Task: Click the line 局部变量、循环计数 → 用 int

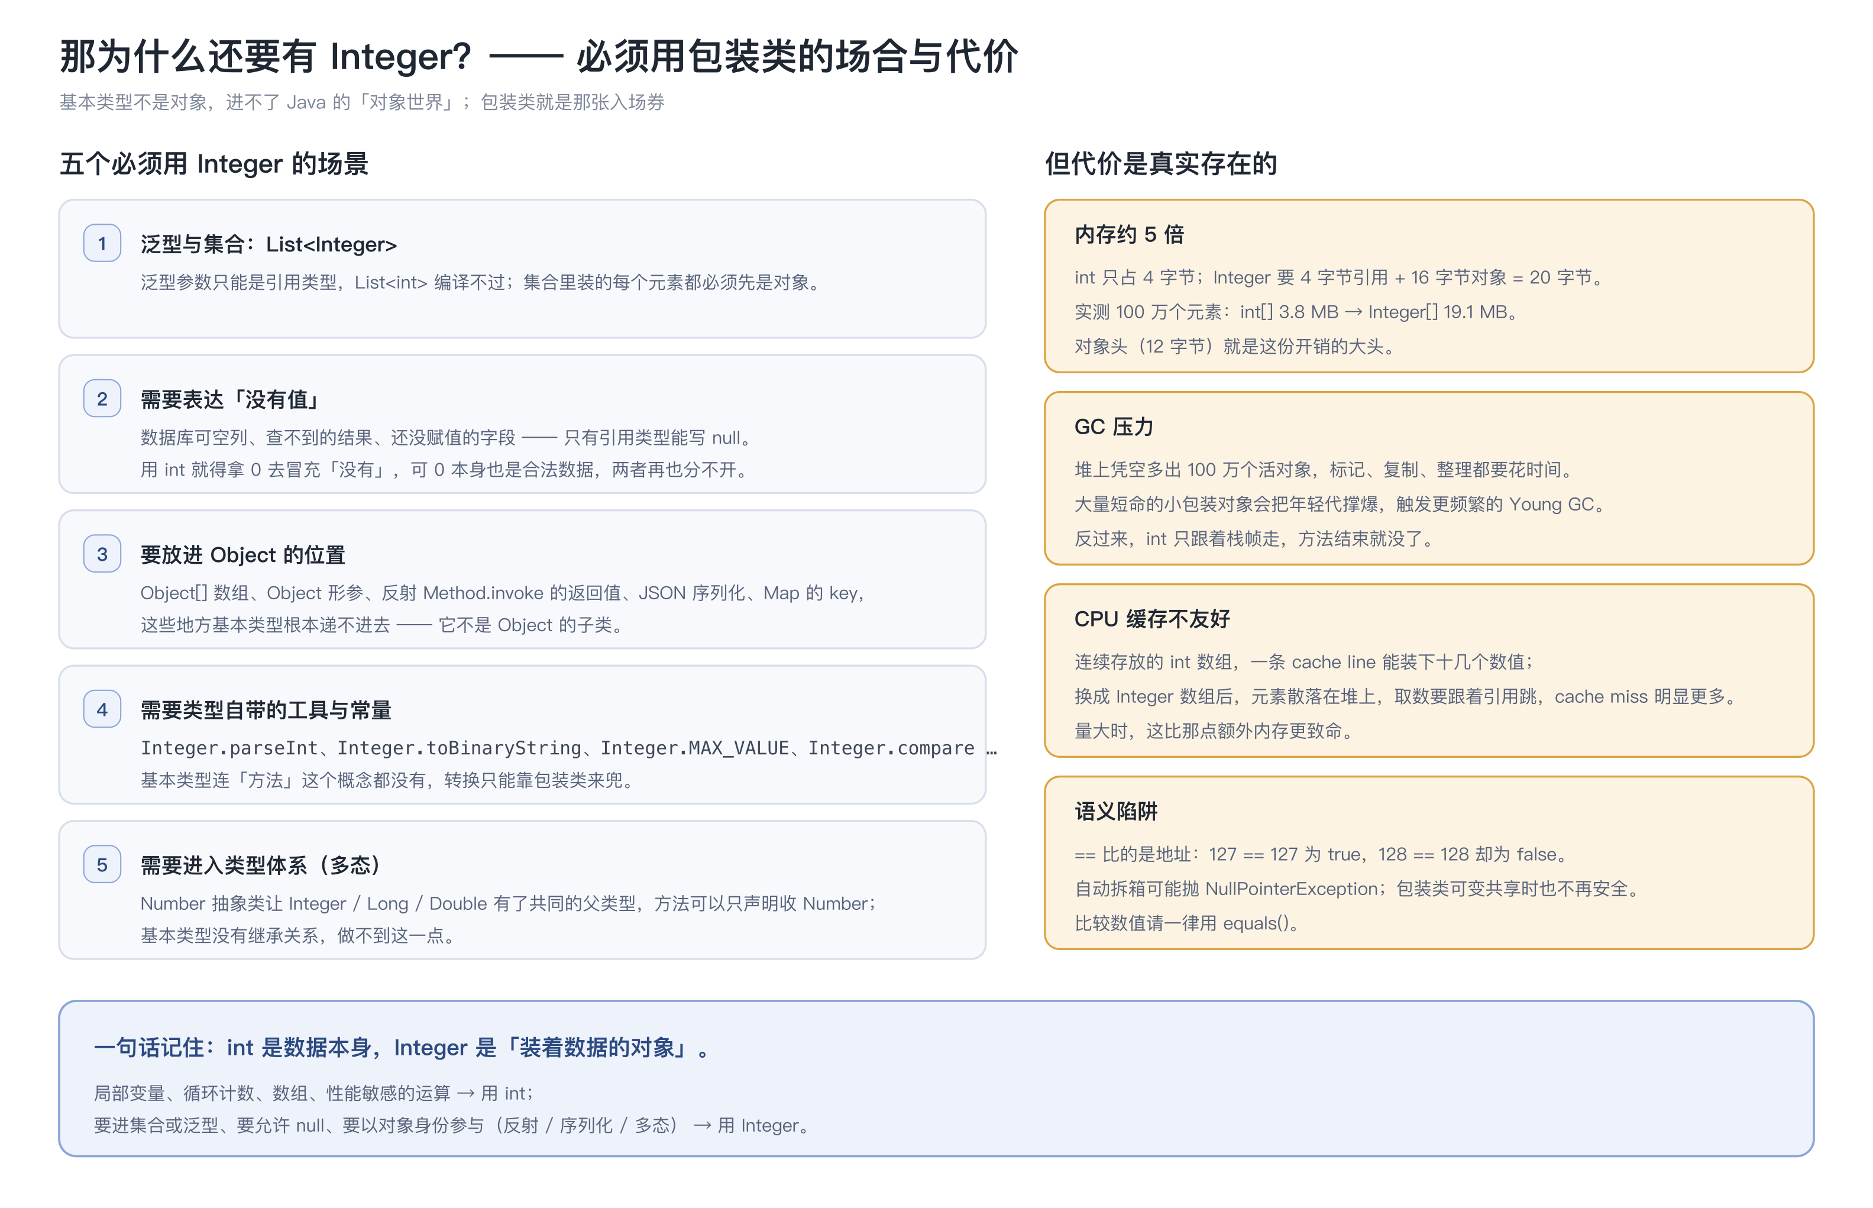Action: (313, 1093)
